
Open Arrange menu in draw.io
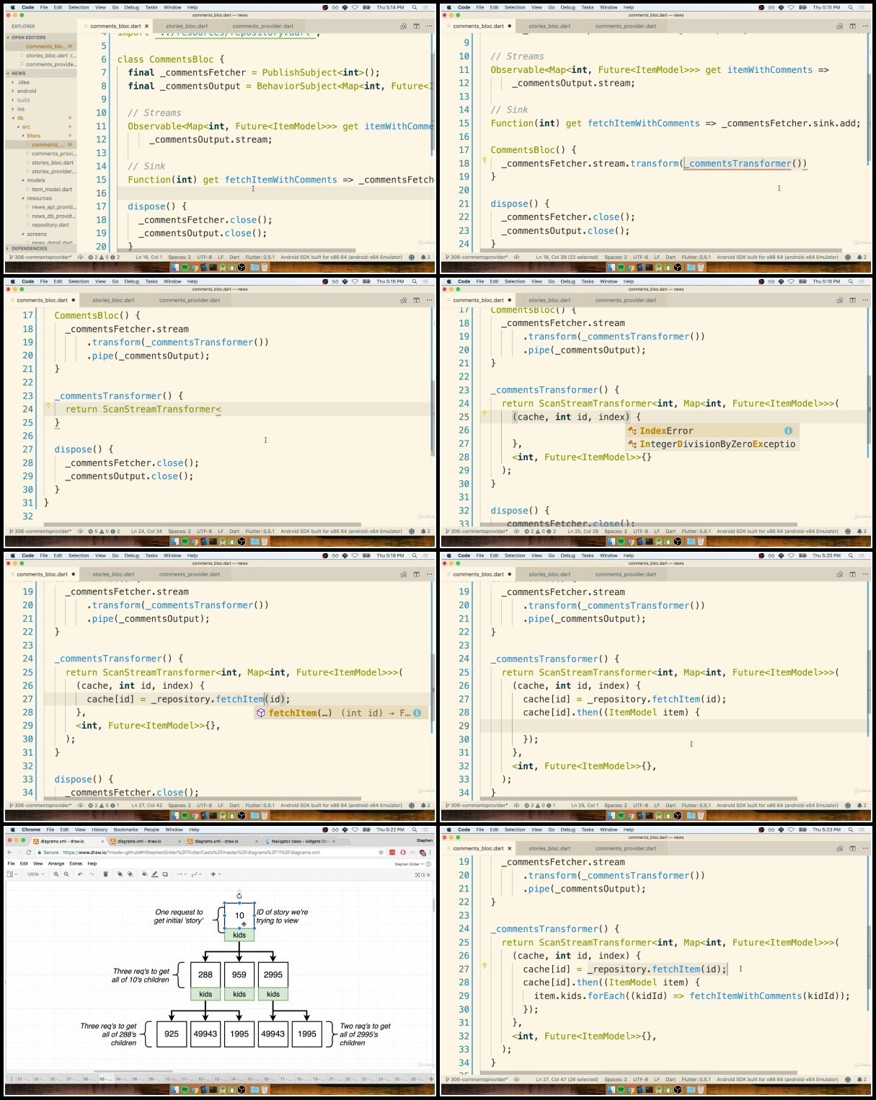[x=56, y=863]
